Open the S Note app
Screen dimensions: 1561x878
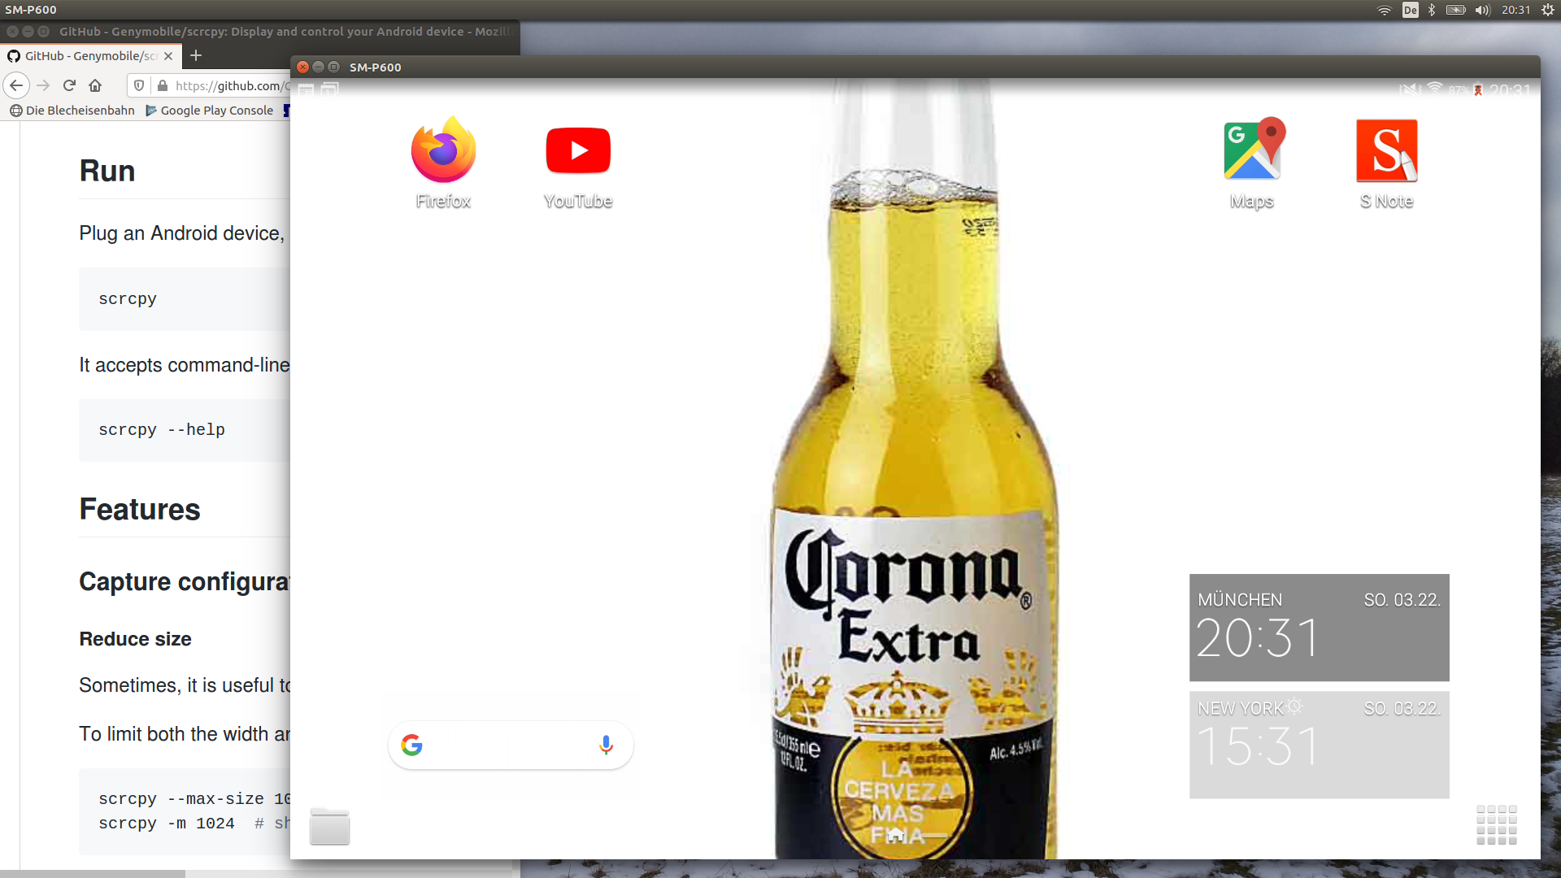click(x=1387, y=151)
